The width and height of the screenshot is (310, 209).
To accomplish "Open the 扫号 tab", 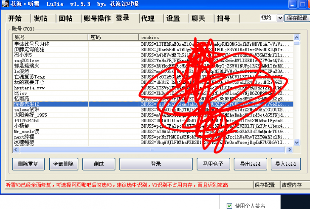I will coord(224,19).
